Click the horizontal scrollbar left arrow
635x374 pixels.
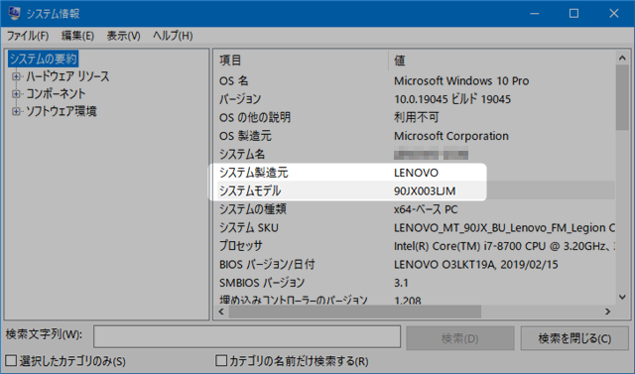[x=221, y=312]
